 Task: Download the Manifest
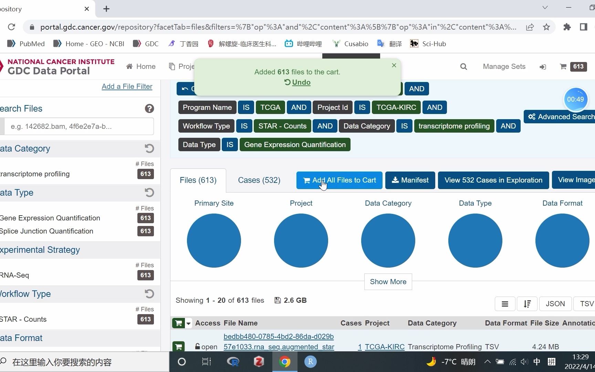pos(410,180)
